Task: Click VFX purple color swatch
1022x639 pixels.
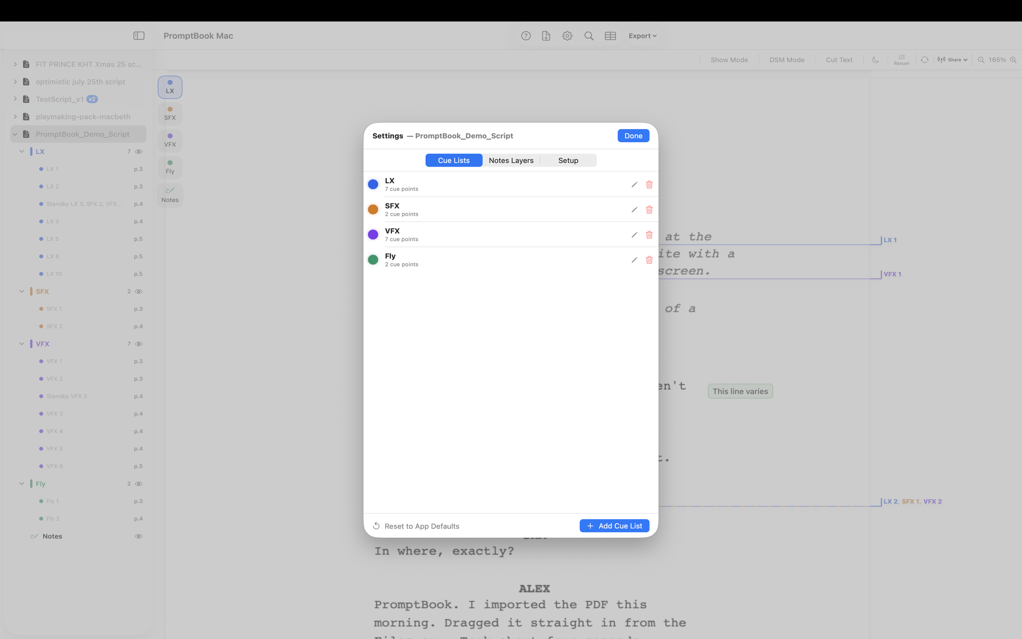Action: click(x=373, y=235)
